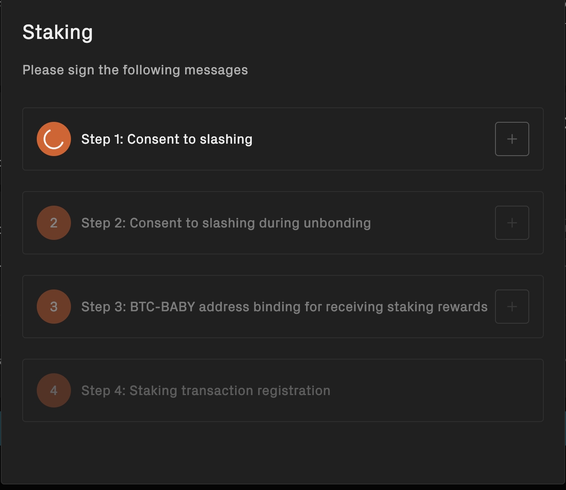Click "Step 1: Consent to slashing" label
This screenshot has width=566, height=490.
click(x=167, y=139)
